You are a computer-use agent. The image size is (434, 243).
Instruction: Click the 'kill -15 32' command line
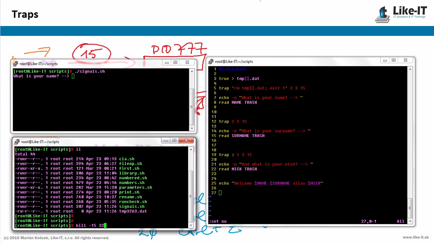(91, 226)
